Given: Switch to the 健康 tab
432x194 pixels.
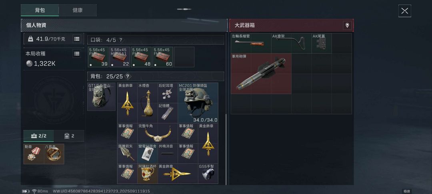Looking at the screenshot, I should click(x=78, y=10).
